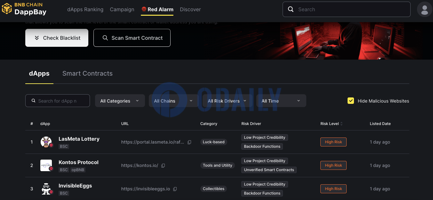The image size is (433, 200).
Task: Click the dApp column header
Action: tap(45, 124)
